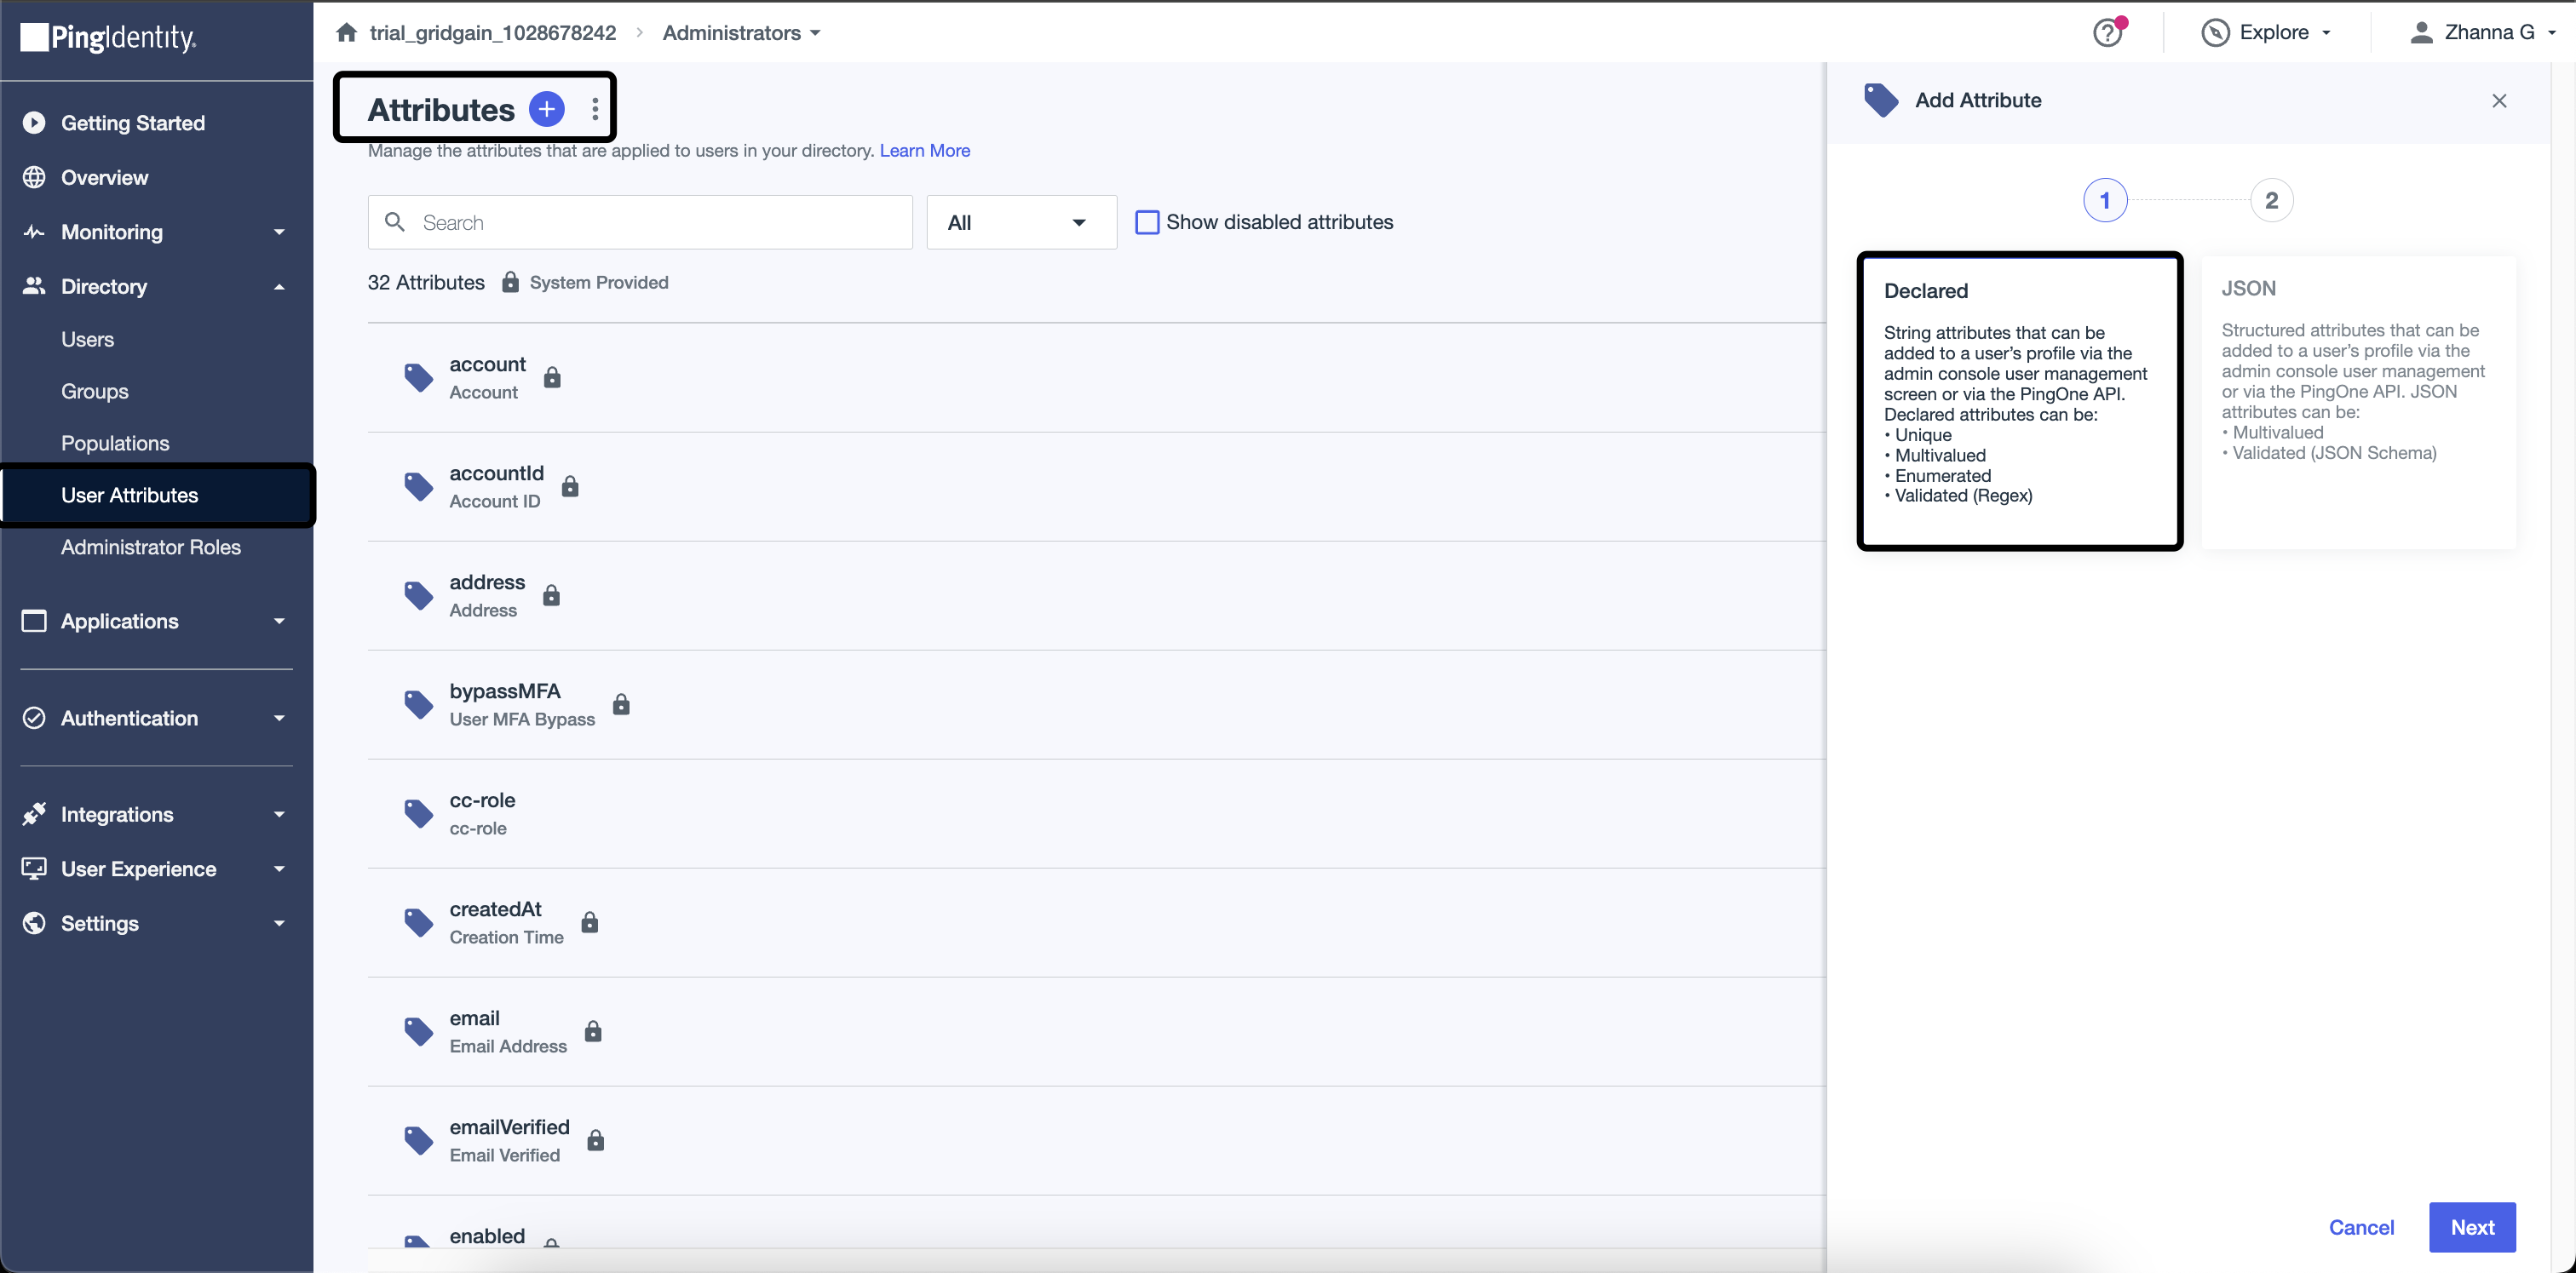The image size is (2576, 1273).
Task: Click the Applications window icon
Action: coord(34,622)
